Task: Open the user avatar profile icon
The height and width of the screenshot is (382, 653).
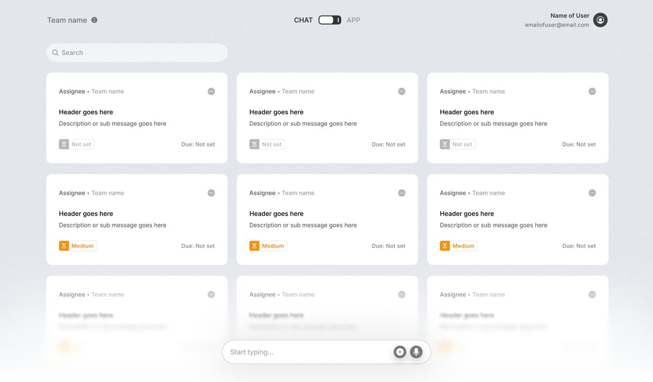Action: click(600, 20)
